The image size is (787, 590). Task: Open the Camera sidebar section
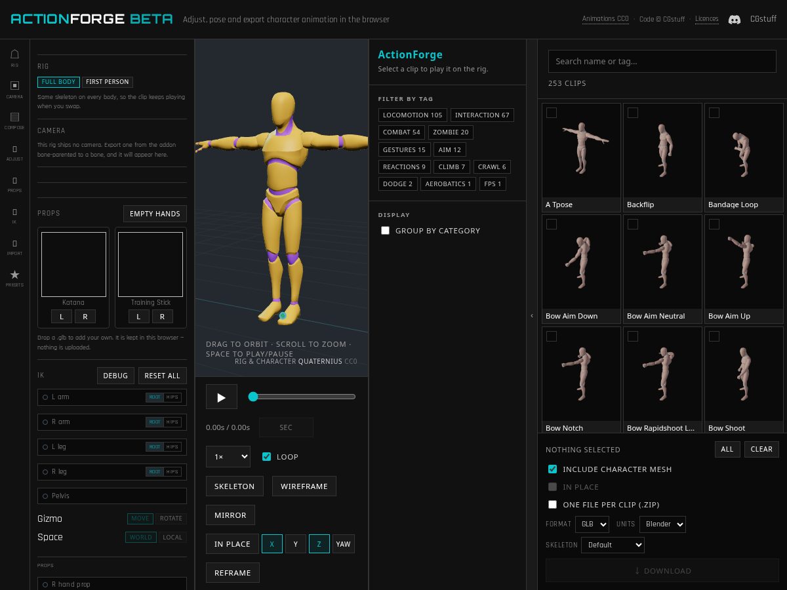pyautogui.click(x=14, y=89)
